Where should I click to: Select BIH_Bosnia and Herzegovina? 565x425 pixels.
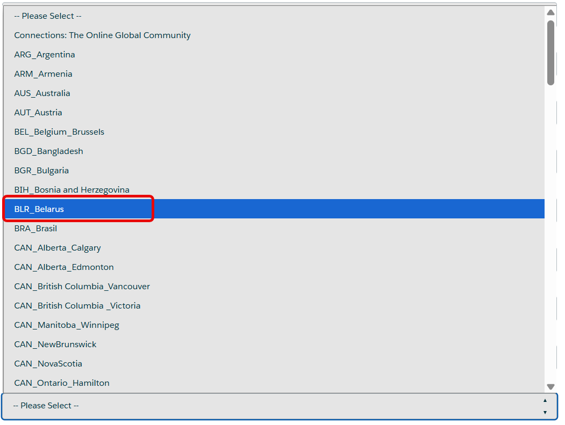coord(71,190)
